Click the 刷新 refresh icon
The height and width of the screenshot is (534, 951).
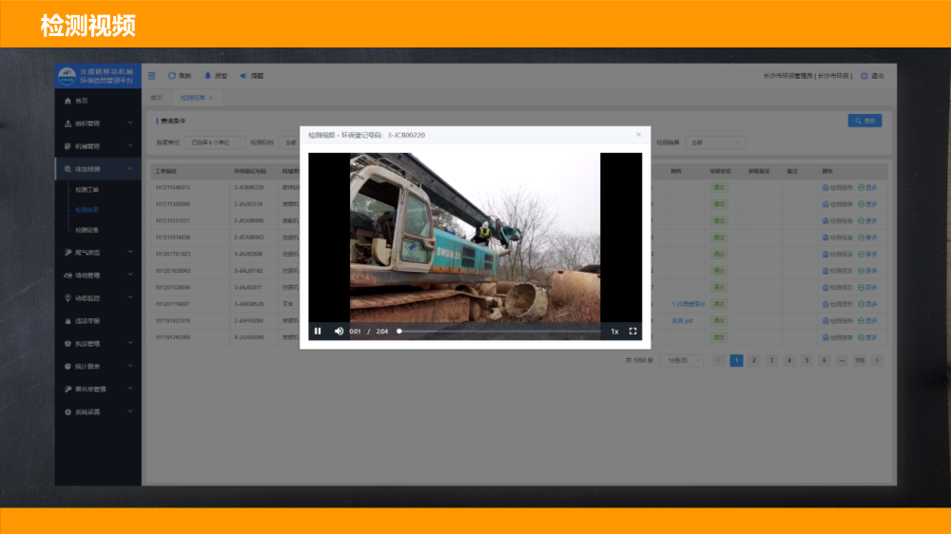click(x=171, y=76)
